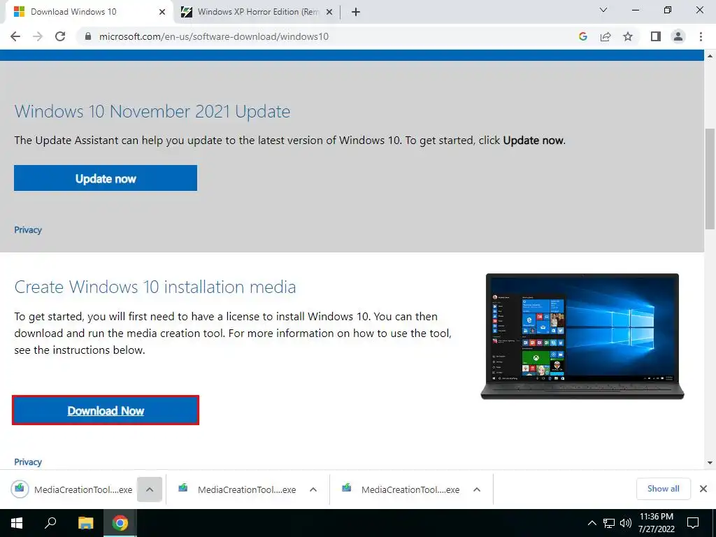
Task: Expand options for second MediaCreationTool download
Action: [313, 489]
